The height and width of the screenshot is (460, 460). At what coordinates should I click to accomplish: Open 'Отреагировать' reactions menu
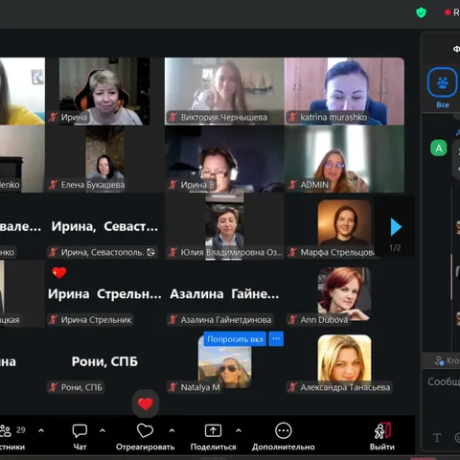145,437
